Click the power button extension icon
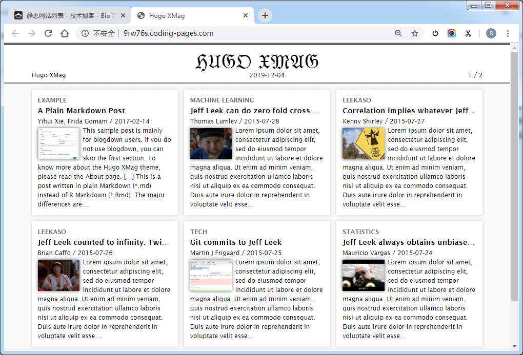Screen dimensions: 523x355 click(x=435, y=33)
